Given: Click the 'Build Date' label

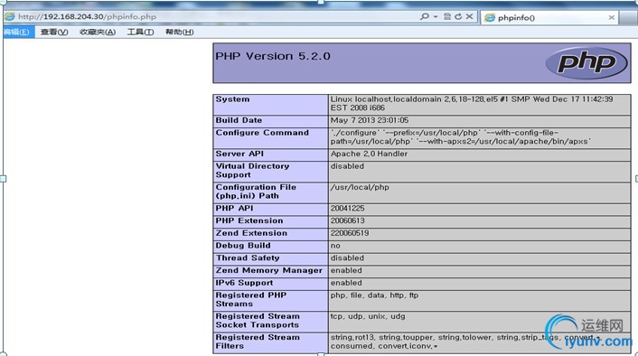Looking at the screenshot, I should pyautogui.click(x=239, y=120).
